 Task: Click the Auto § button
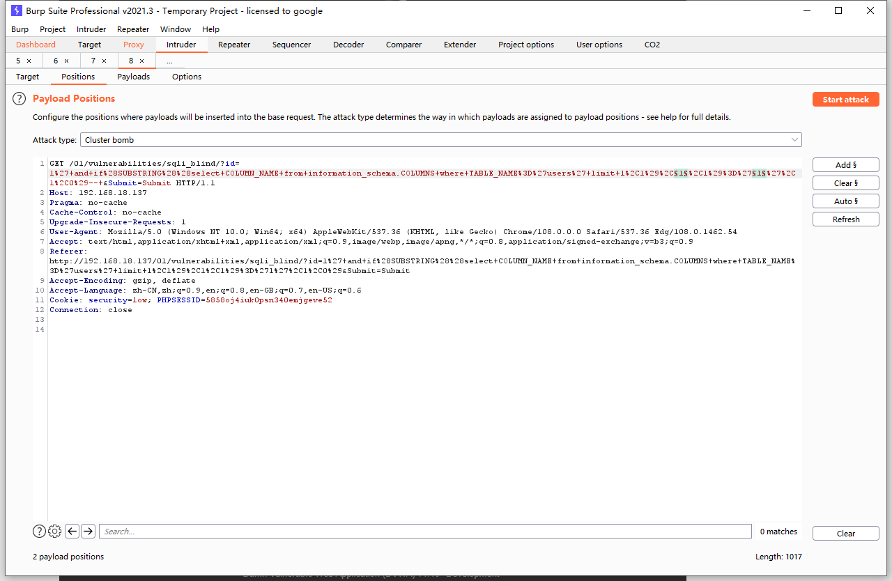click(x=845, y=201)
